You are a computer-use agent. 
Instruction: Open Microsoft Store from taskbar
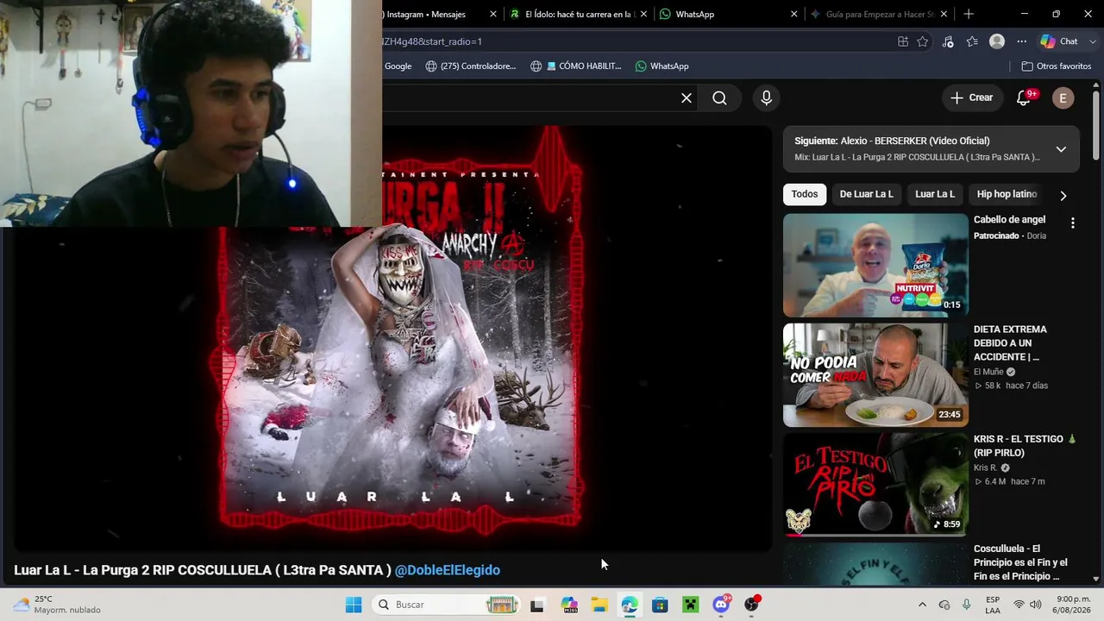pos(660,605)
